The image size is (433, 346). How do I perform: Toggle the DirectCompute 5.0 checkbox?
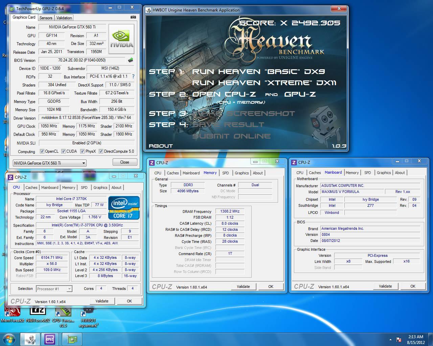pos(101,151)
